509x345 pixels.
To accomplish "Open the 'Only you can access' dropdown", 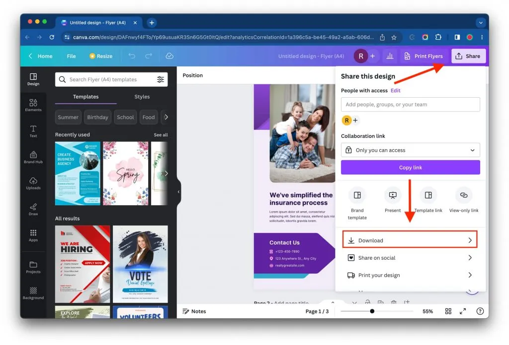I will 410,150.
